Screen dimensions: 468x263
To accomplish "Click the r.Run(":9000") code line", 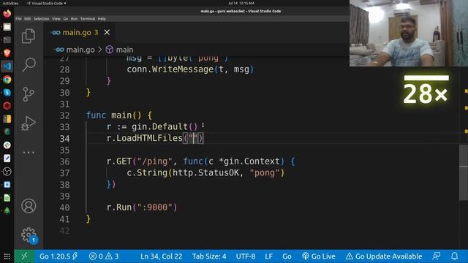I will pyautogui.click(x=142, y=207).
